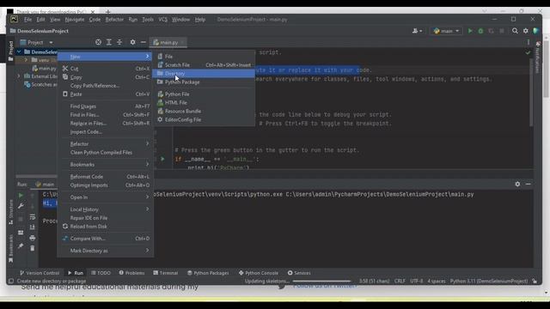This screenshot has width=550, height=309.
Task: Choose HTML File entry
Action: point(204,103)
